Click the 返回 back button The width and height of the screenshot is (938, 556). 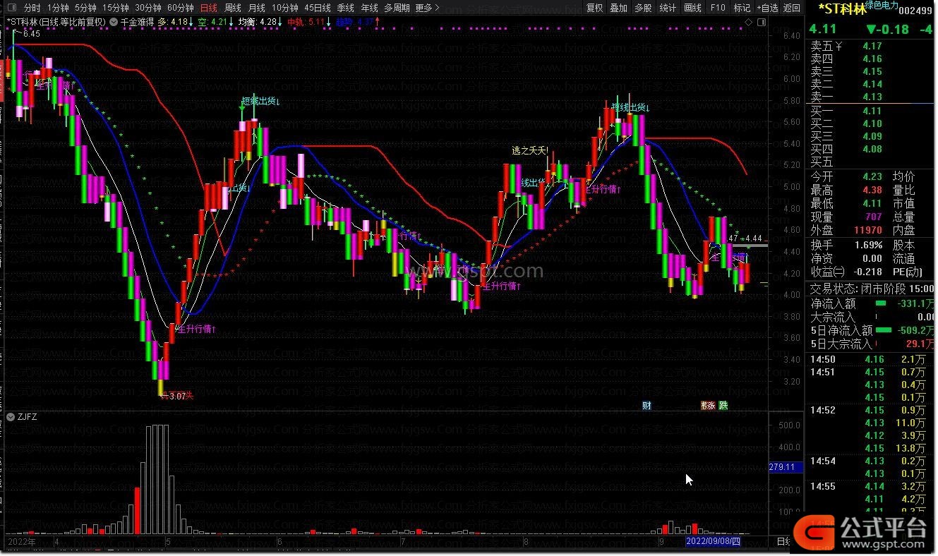click(792, 8)
